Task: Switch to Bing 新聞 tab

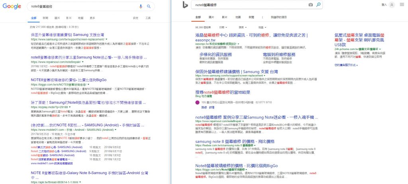Action: [251, 17]
